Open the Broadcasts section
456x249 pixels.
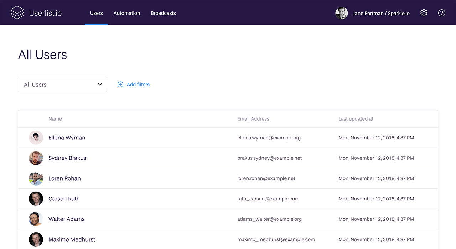[163, 13]
